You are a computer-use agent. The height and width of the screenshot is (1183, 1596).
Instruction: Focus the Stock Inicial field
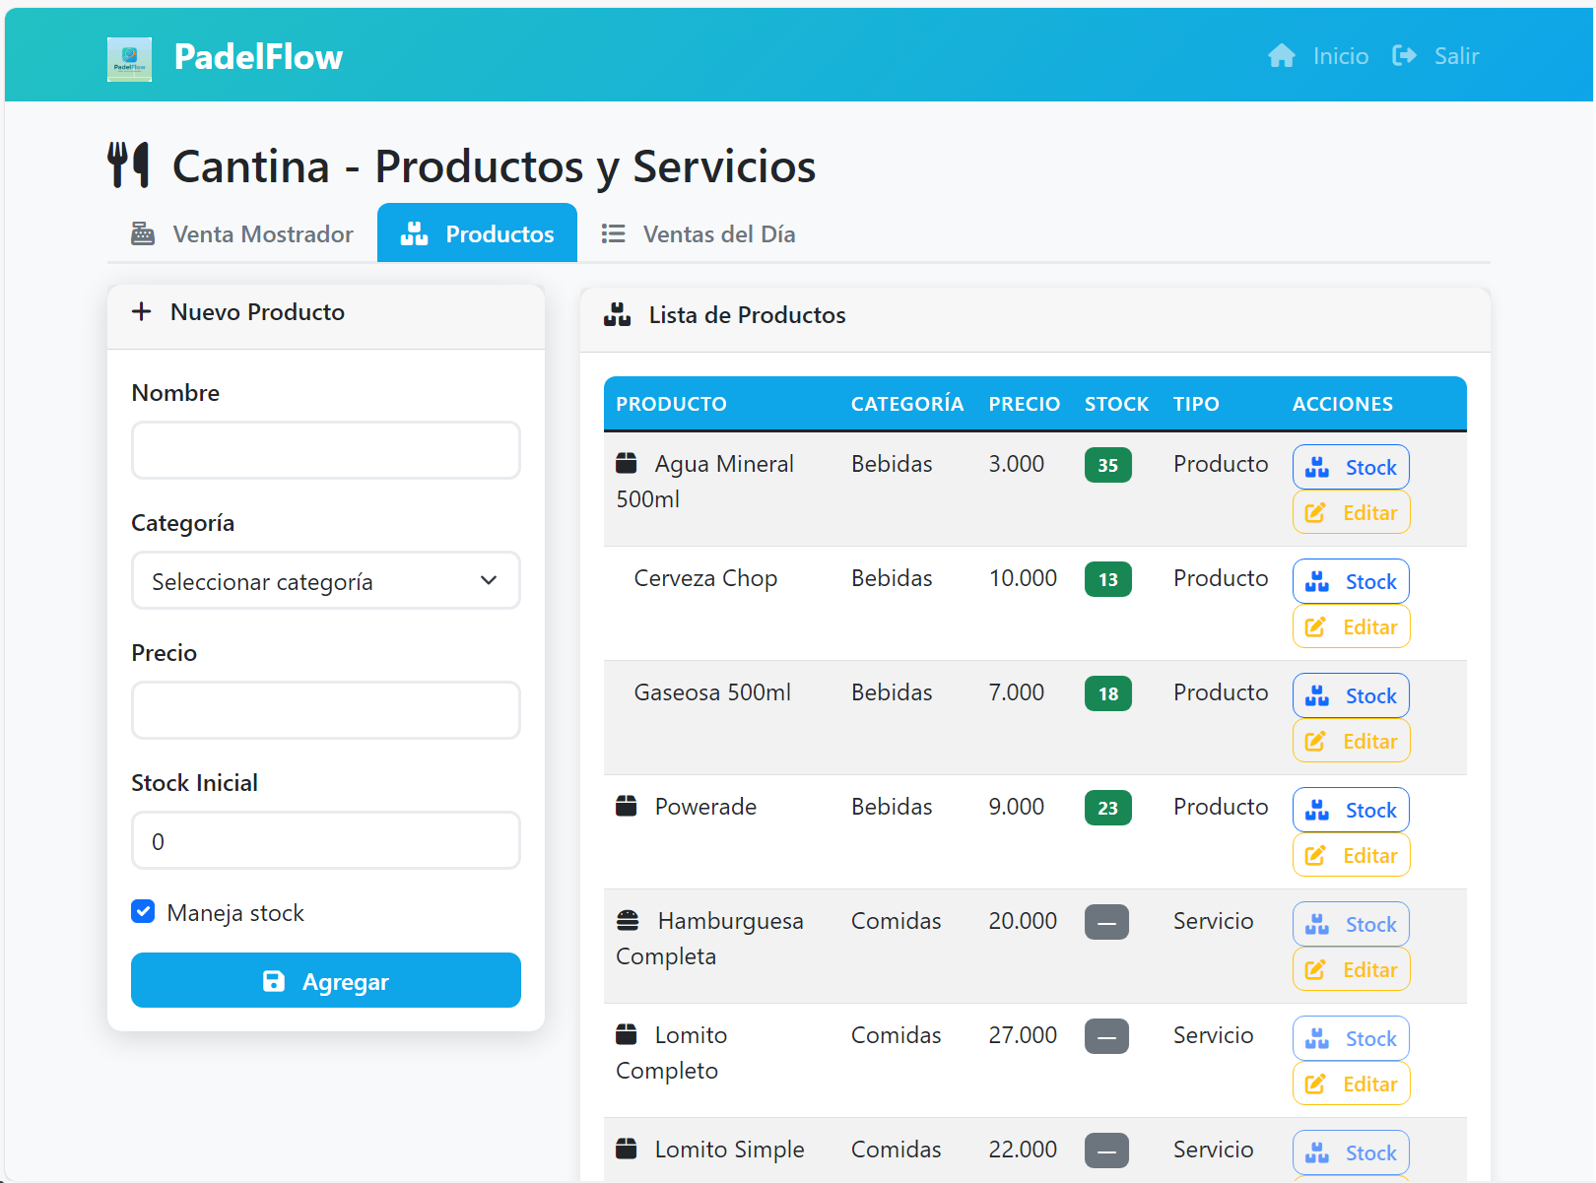pyautogui.click(x=325, y=841)
